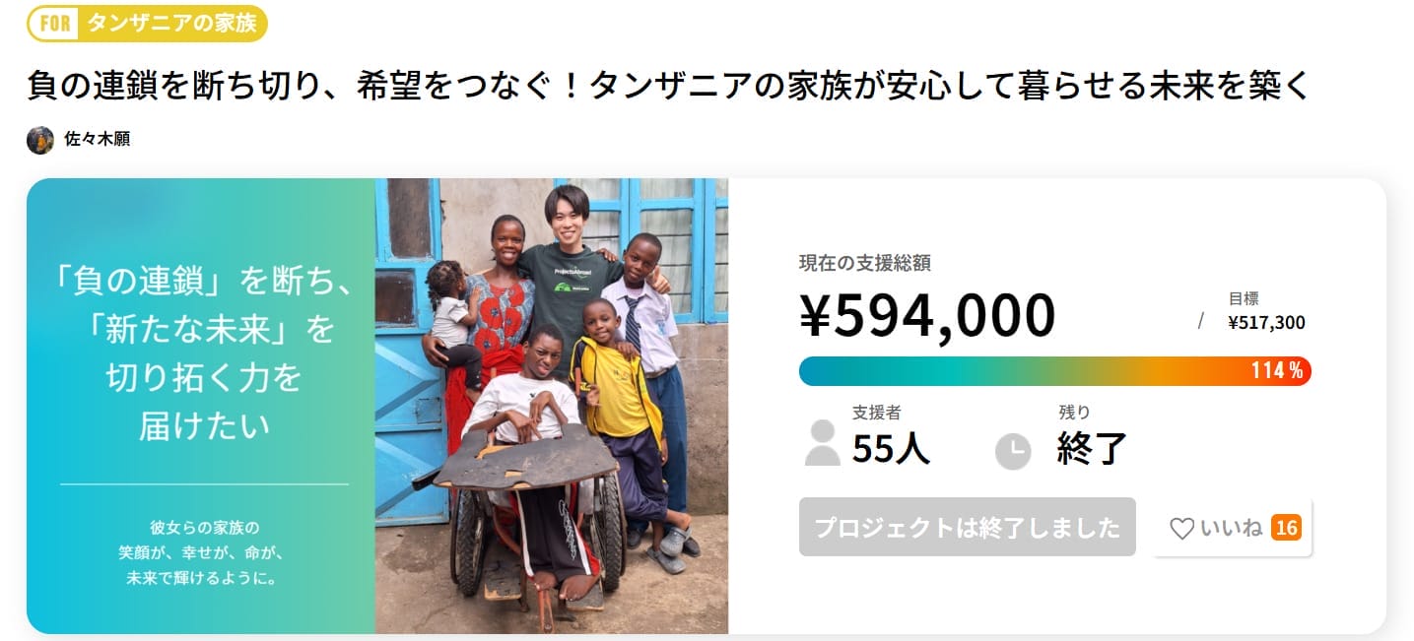Click the 114 % progress label
This screenshot has height=641, width=1414.
(x=1277, y=371)
